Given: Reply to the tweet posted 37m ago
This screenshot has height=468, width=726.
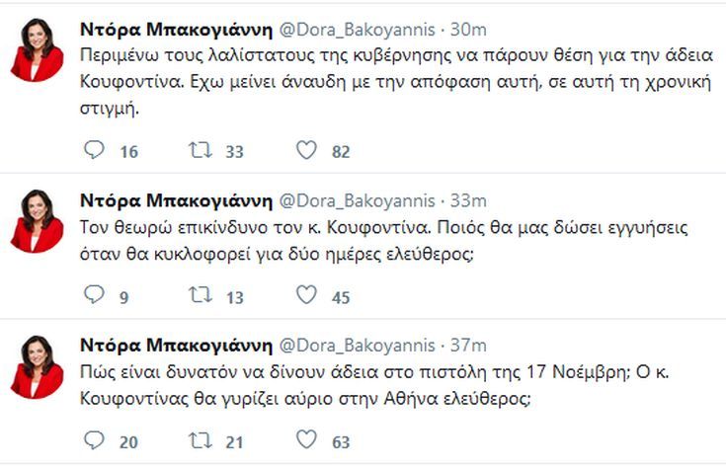Looking at the screenshot, I should pos(95,440).
